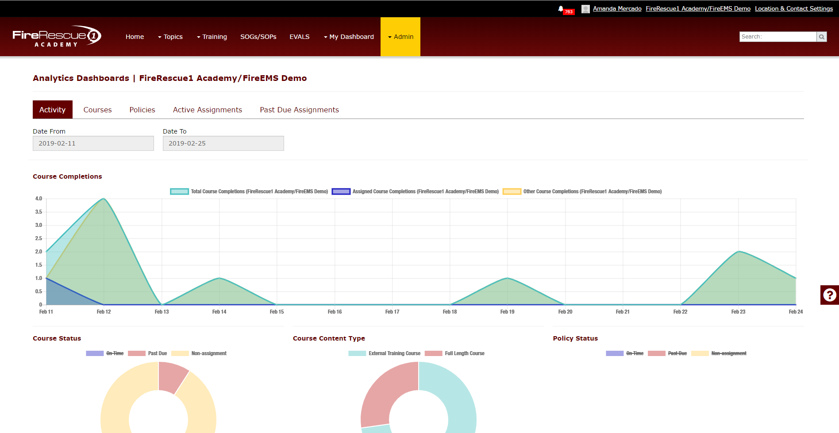
Task: Click the 'Course Completions' heading
Action: click(67, 176)
